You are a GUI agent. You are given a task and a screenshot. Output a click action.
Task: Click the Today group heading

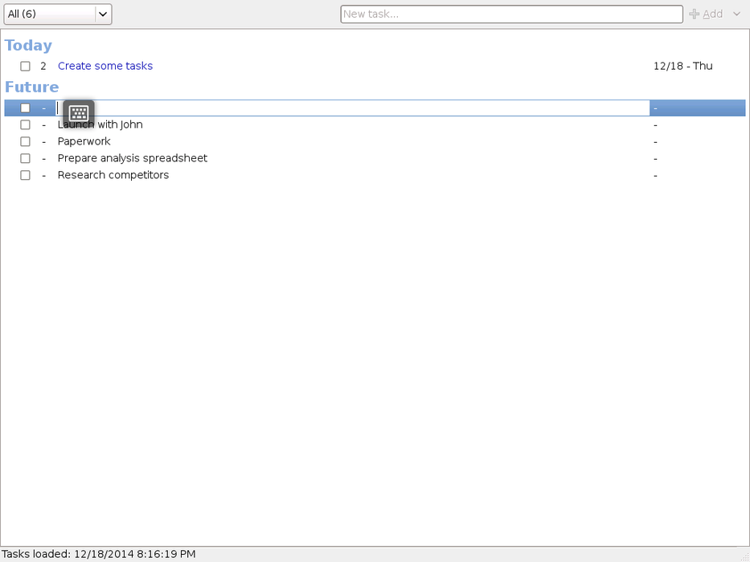point(29,46)
